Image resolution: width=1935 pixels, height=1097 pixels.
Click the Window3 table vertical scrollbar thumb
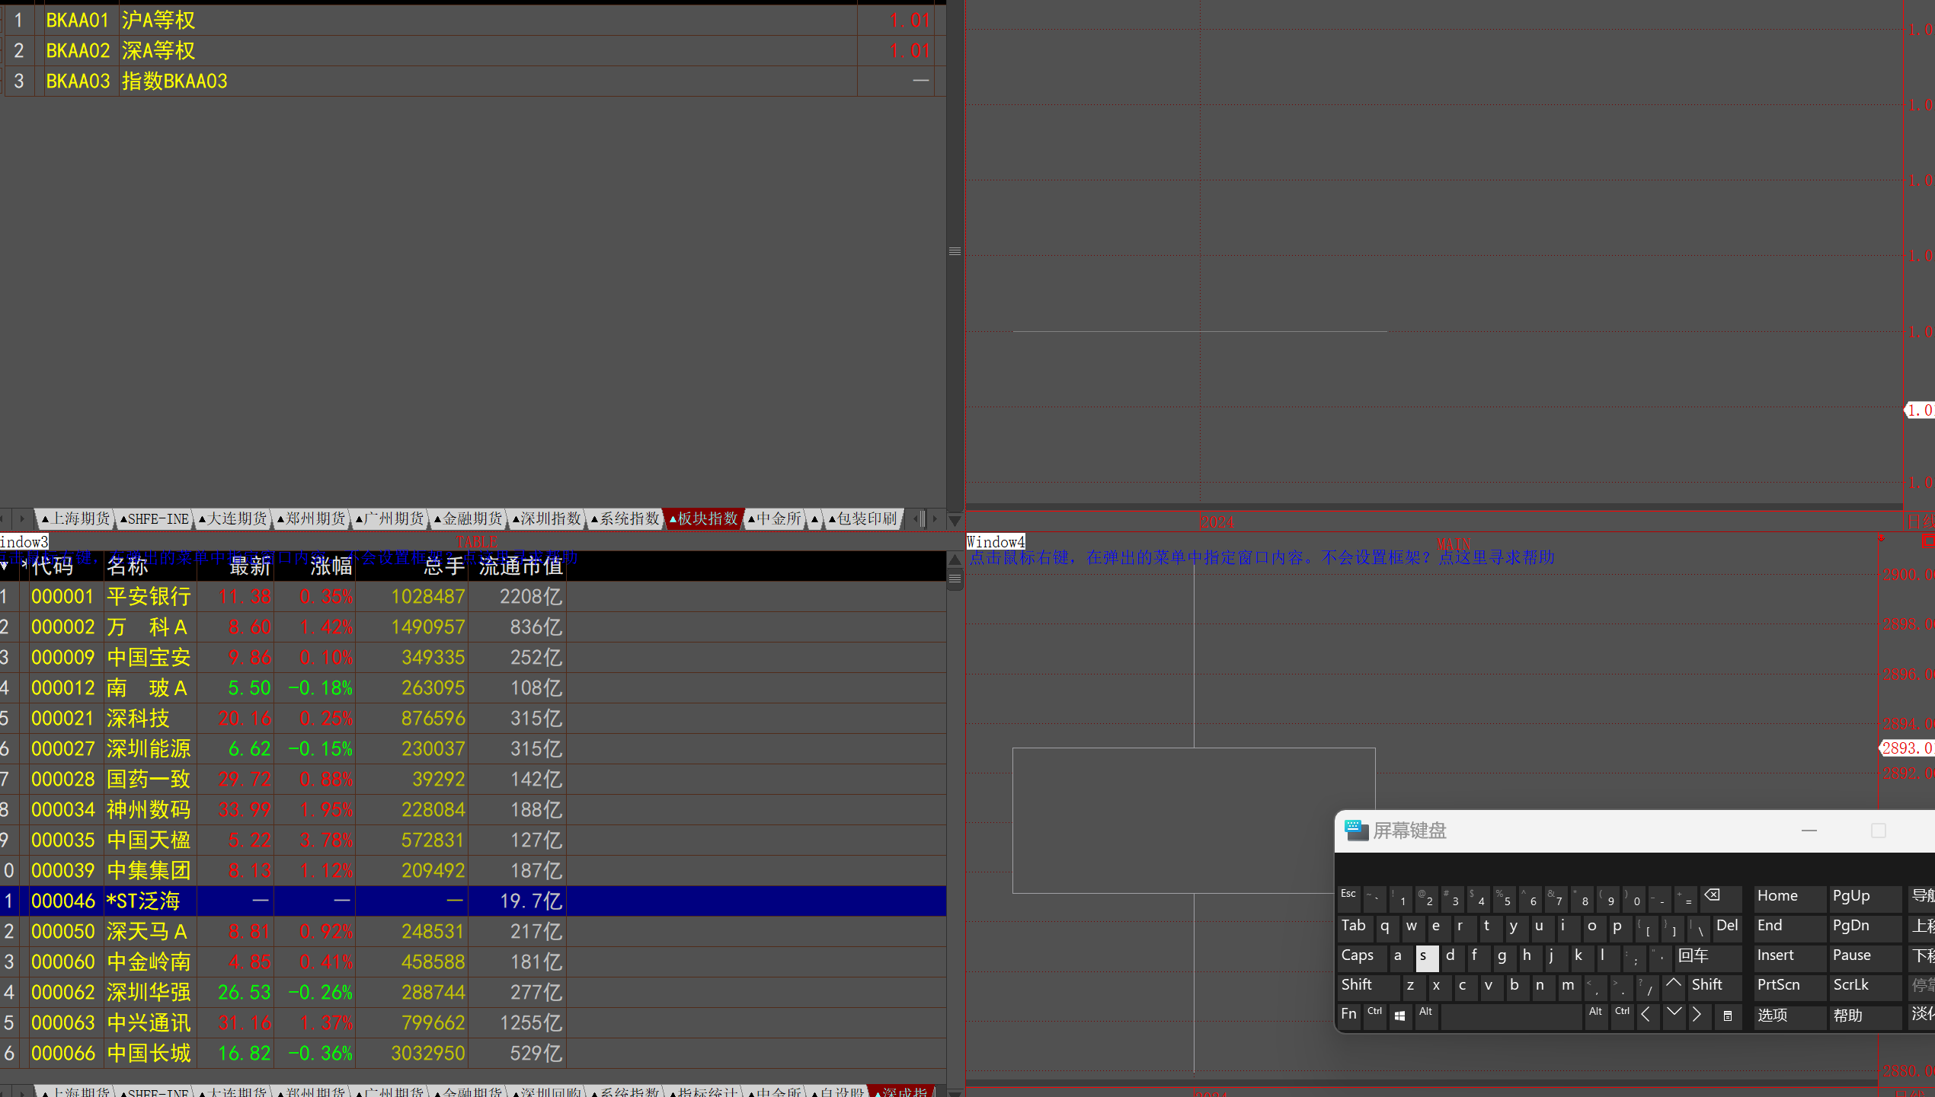[x=955, y=579]
